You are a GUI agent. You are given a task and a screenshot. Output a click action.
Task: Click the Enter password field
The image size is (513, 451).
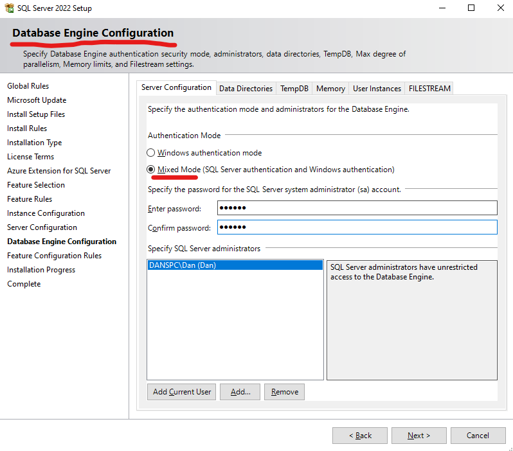[357, 208]
